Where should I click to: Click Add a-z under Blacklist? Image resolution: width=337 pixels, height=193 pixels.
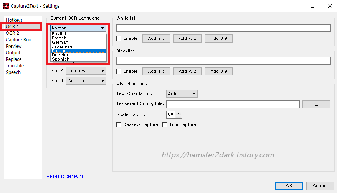(156, 71)
